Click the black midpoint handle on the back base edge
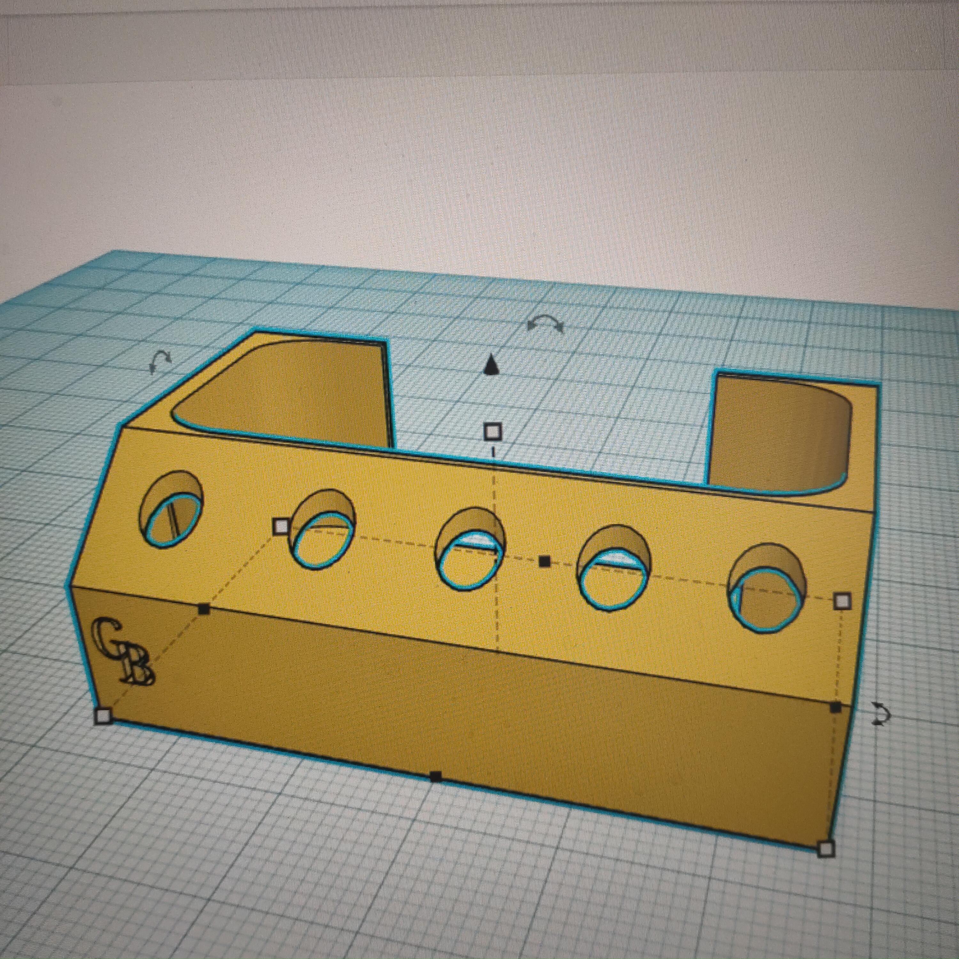Screen dimensions: 959x959 tap(544, 561)
